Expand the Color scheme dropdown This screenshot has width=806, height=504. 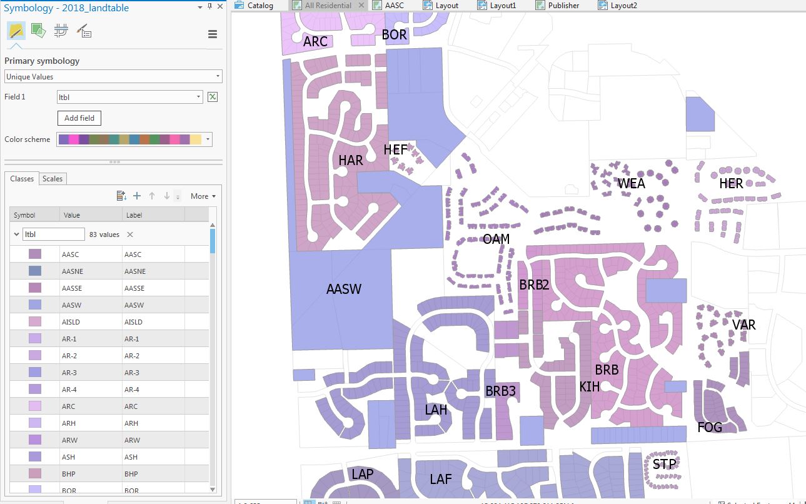[134, 139]
